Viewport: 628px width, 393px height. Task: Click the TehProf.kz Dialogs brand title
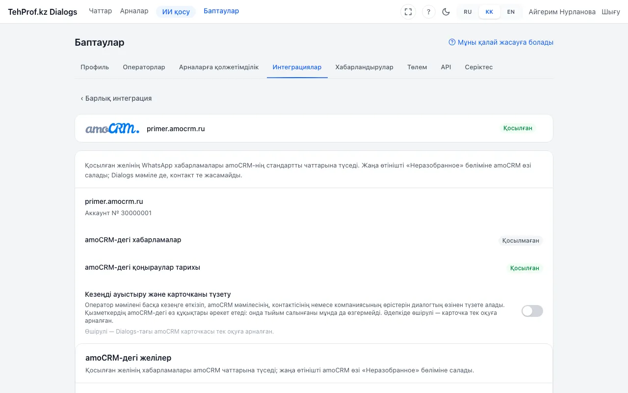[43, 12]
